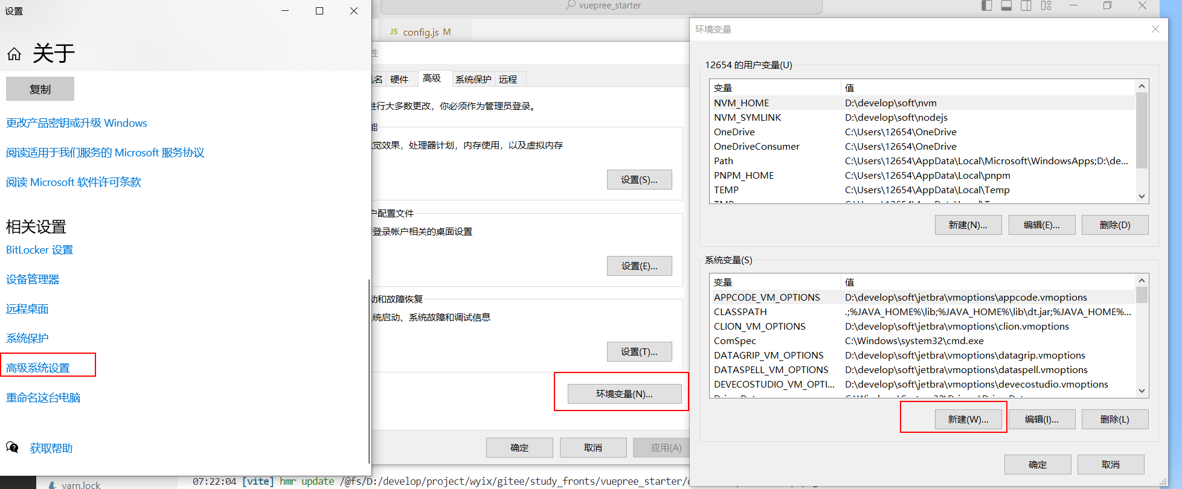1182x489 pixels.
Task: Select CLION_VM_OPTIONS system variable row
Action: coord(923,327)
